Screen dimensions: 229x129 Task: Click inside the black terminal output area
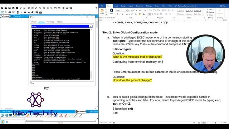(61, 54)
